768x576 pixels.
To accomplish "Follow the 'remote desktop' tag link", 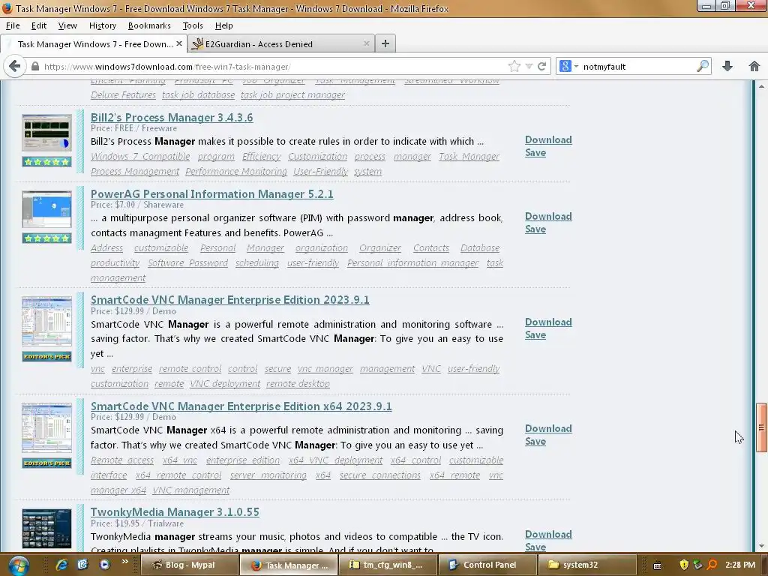I will click(x=298, y=383).
